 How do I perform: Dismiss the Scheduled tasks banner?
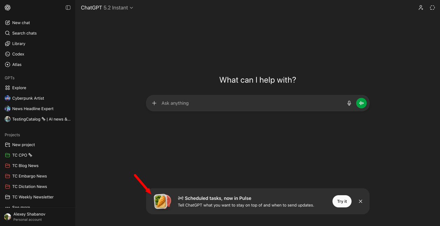[361, 201]
